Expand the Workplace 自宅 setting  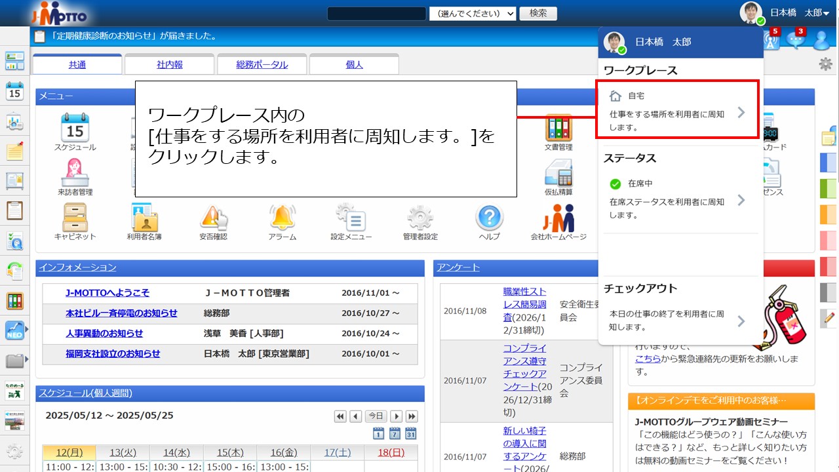click(x=677, y=110)
